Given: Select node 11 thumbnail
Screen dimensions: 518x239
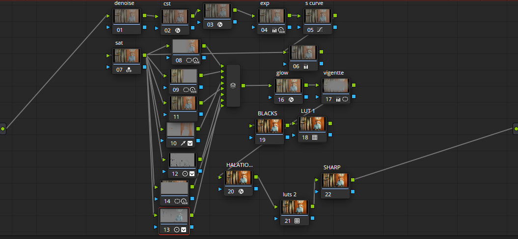Looking at the screenshot, I should (x=183, y=104).
